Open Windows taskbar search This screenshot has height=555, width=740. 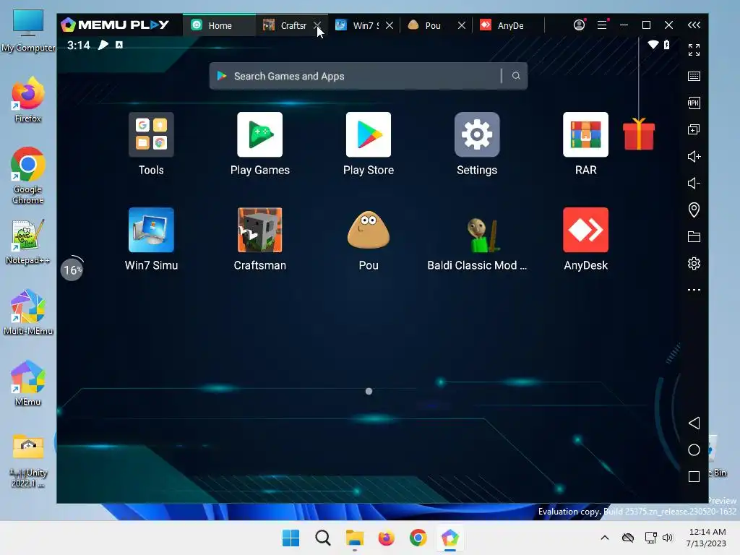[x=323, y=538]
